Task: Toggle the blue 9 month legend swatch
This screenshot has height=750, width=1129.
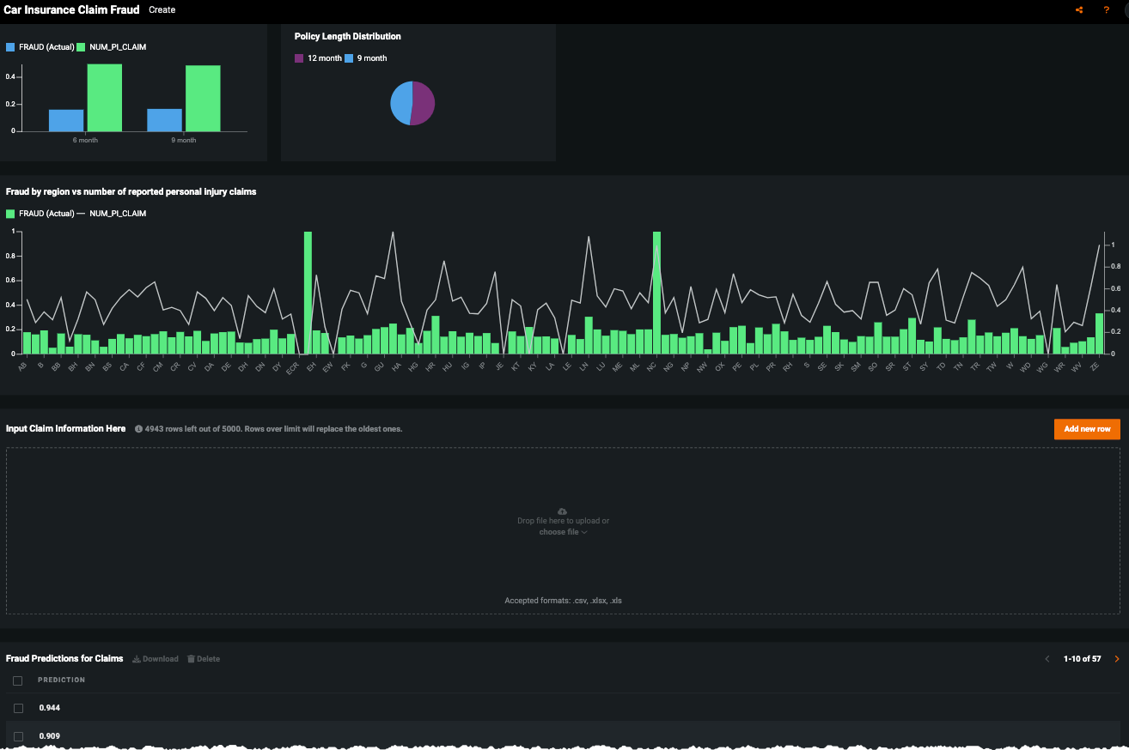Action: (x=349, y=58)
